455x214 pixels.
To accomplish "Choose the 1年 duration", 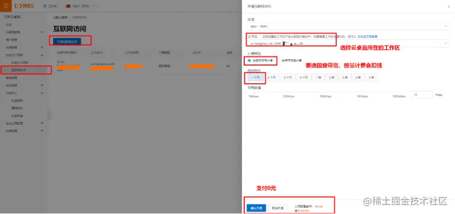I will pyautogui.click(x=318, y=78).
